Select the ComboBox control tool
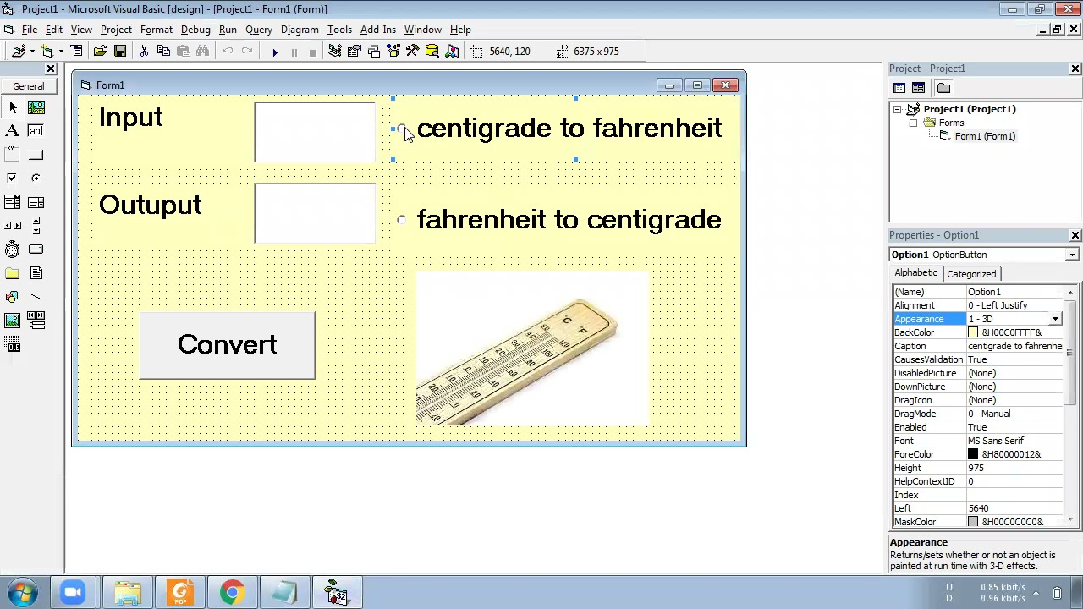Viewport: 1083px width, 609px height. 13,202
